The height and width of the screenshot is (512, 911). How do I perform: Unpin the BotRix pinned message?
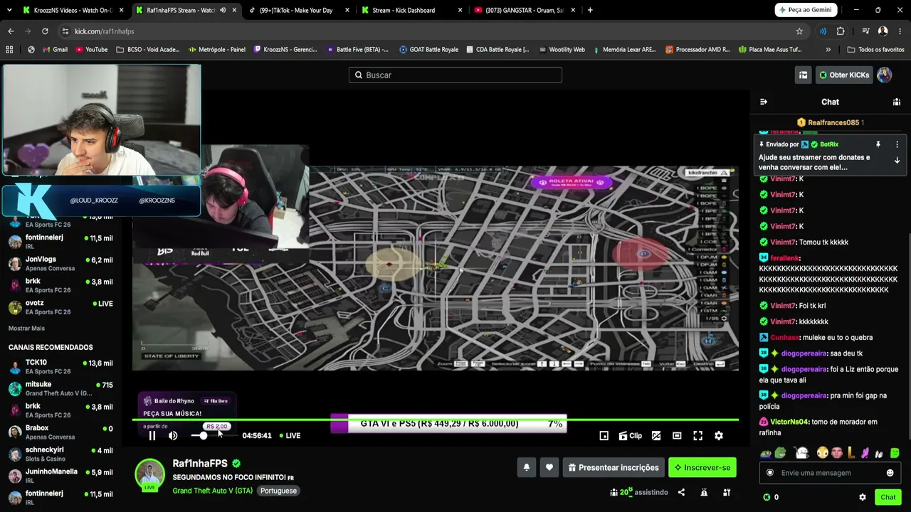[x=878, y=144]
